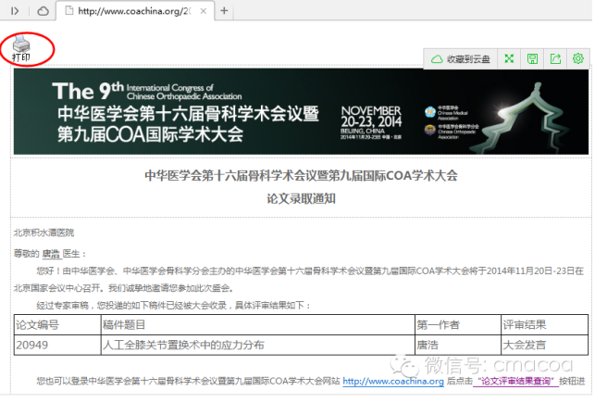Close the coachina.org tab
Screen dimensions: 595x403
point(204,10)
